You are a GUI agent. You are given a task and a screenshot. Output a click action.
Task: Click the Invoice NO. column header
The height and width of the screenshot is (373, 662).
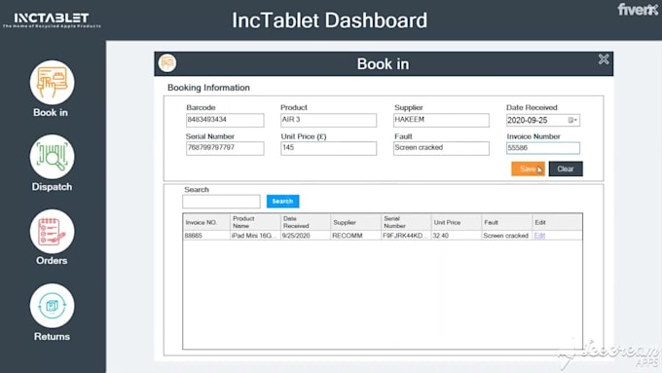(206, 222)
